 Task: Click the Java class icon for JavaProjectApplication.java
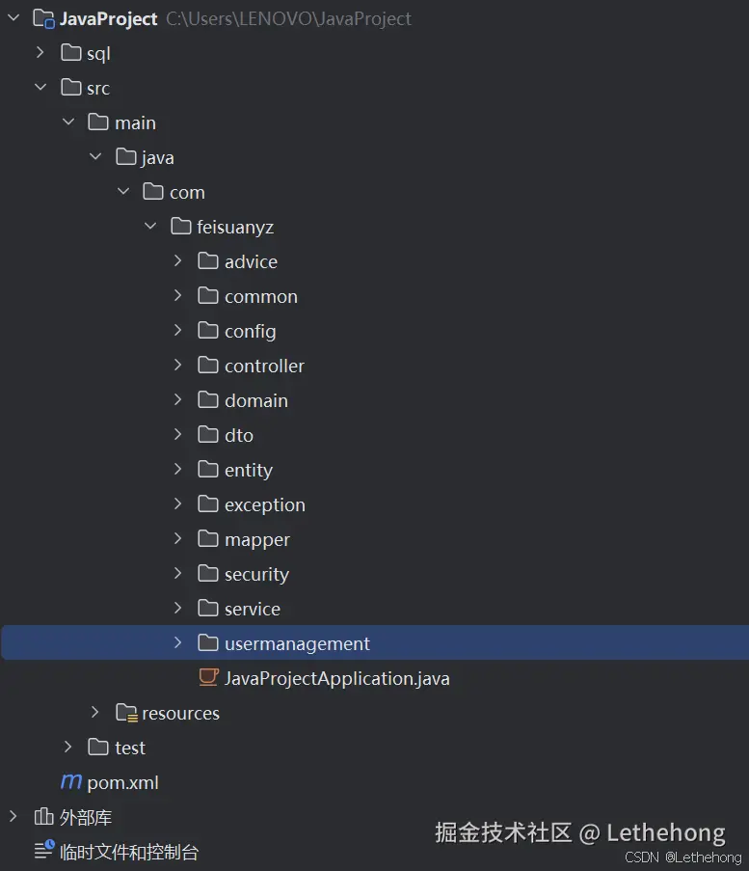(x=208, y=678)
